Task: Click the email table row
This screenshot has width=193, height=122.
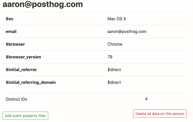Action: [78, 31]
